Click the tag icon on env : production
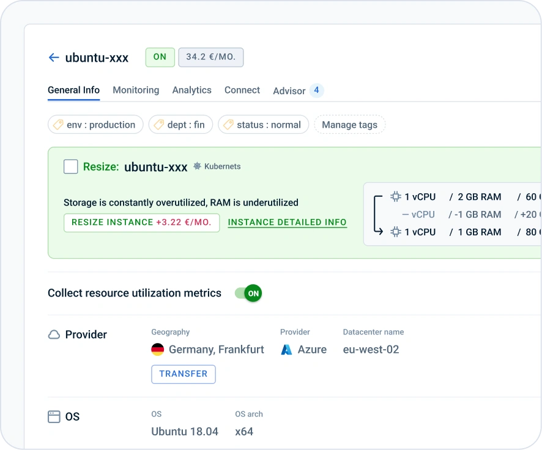This screenshot has width=542, height=450. tap(58, 124)
